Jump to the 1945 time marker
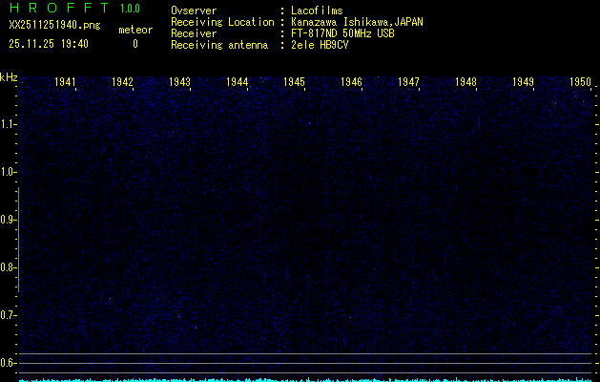Image resolution: width=600 pixels, height=382 pixels. point(294,82)
